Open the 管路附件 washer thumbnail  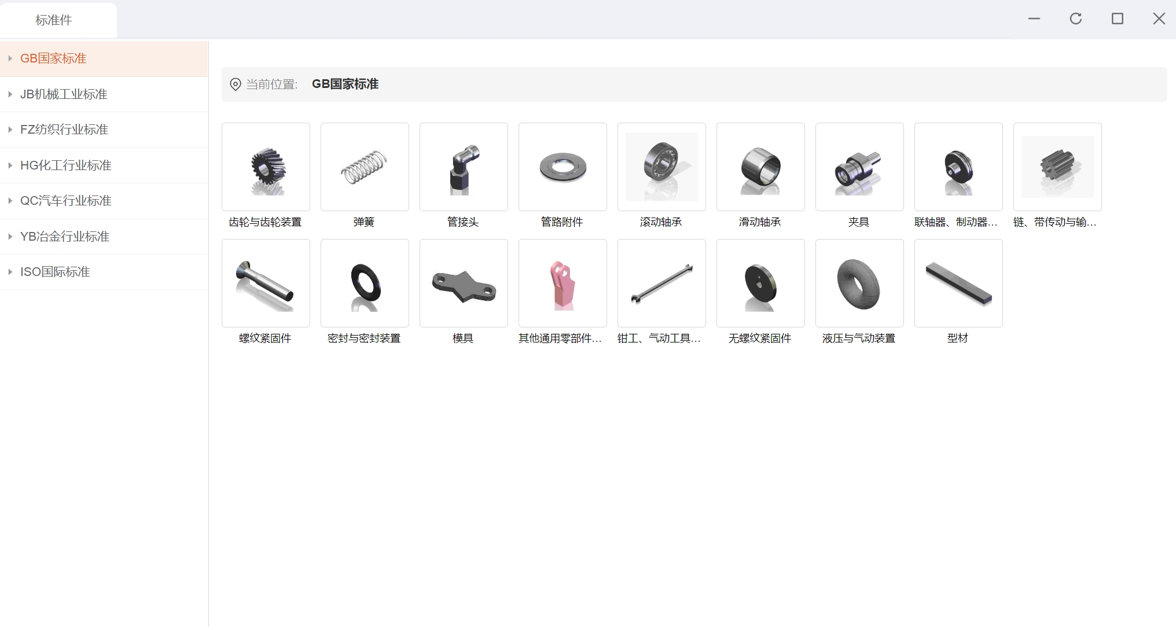pyautogui.click(x=563, y=167)
